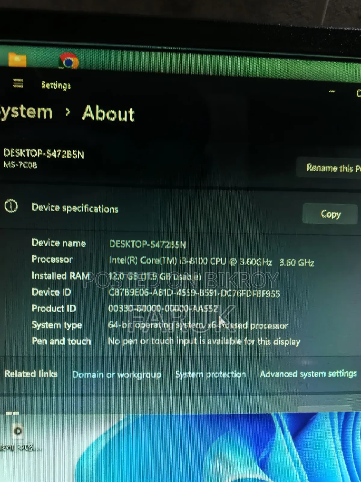Open the hamburger navigation menu in Settings

[x=18, y=83]
